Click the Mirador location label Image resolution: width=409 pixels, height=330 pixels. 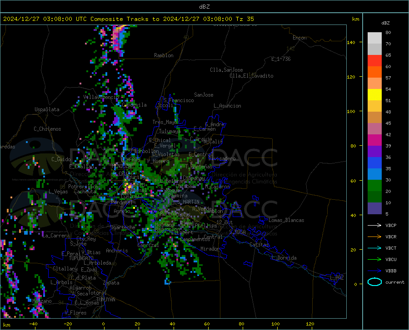[x=210, y=249]
